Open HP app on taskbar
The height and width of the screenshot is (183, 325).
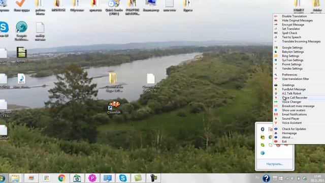pyautogui.click(x=77, y=178)
